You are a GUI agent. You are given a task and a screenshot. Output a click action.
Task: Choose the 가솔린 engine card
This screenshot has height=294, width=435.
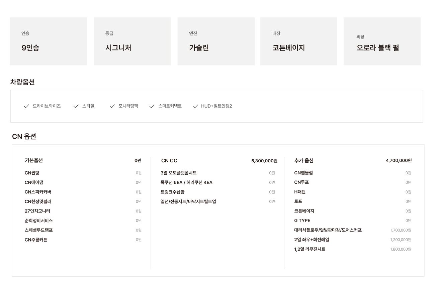216,41
